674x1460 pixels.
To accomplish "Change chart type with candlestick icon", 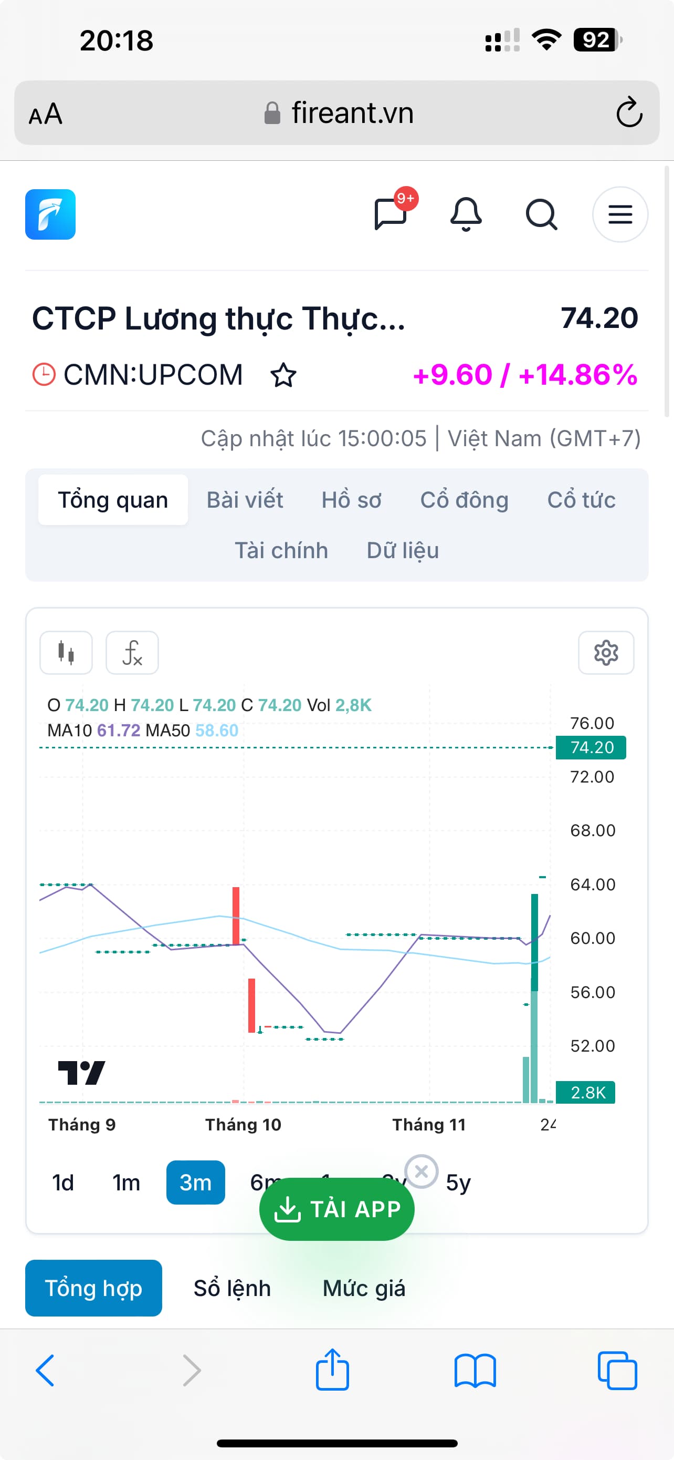I will coord(66,652).
